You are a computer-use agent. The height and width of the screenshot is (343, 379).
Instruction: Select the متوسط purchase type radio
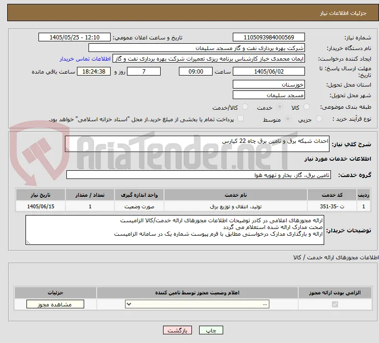pos(288,119)
